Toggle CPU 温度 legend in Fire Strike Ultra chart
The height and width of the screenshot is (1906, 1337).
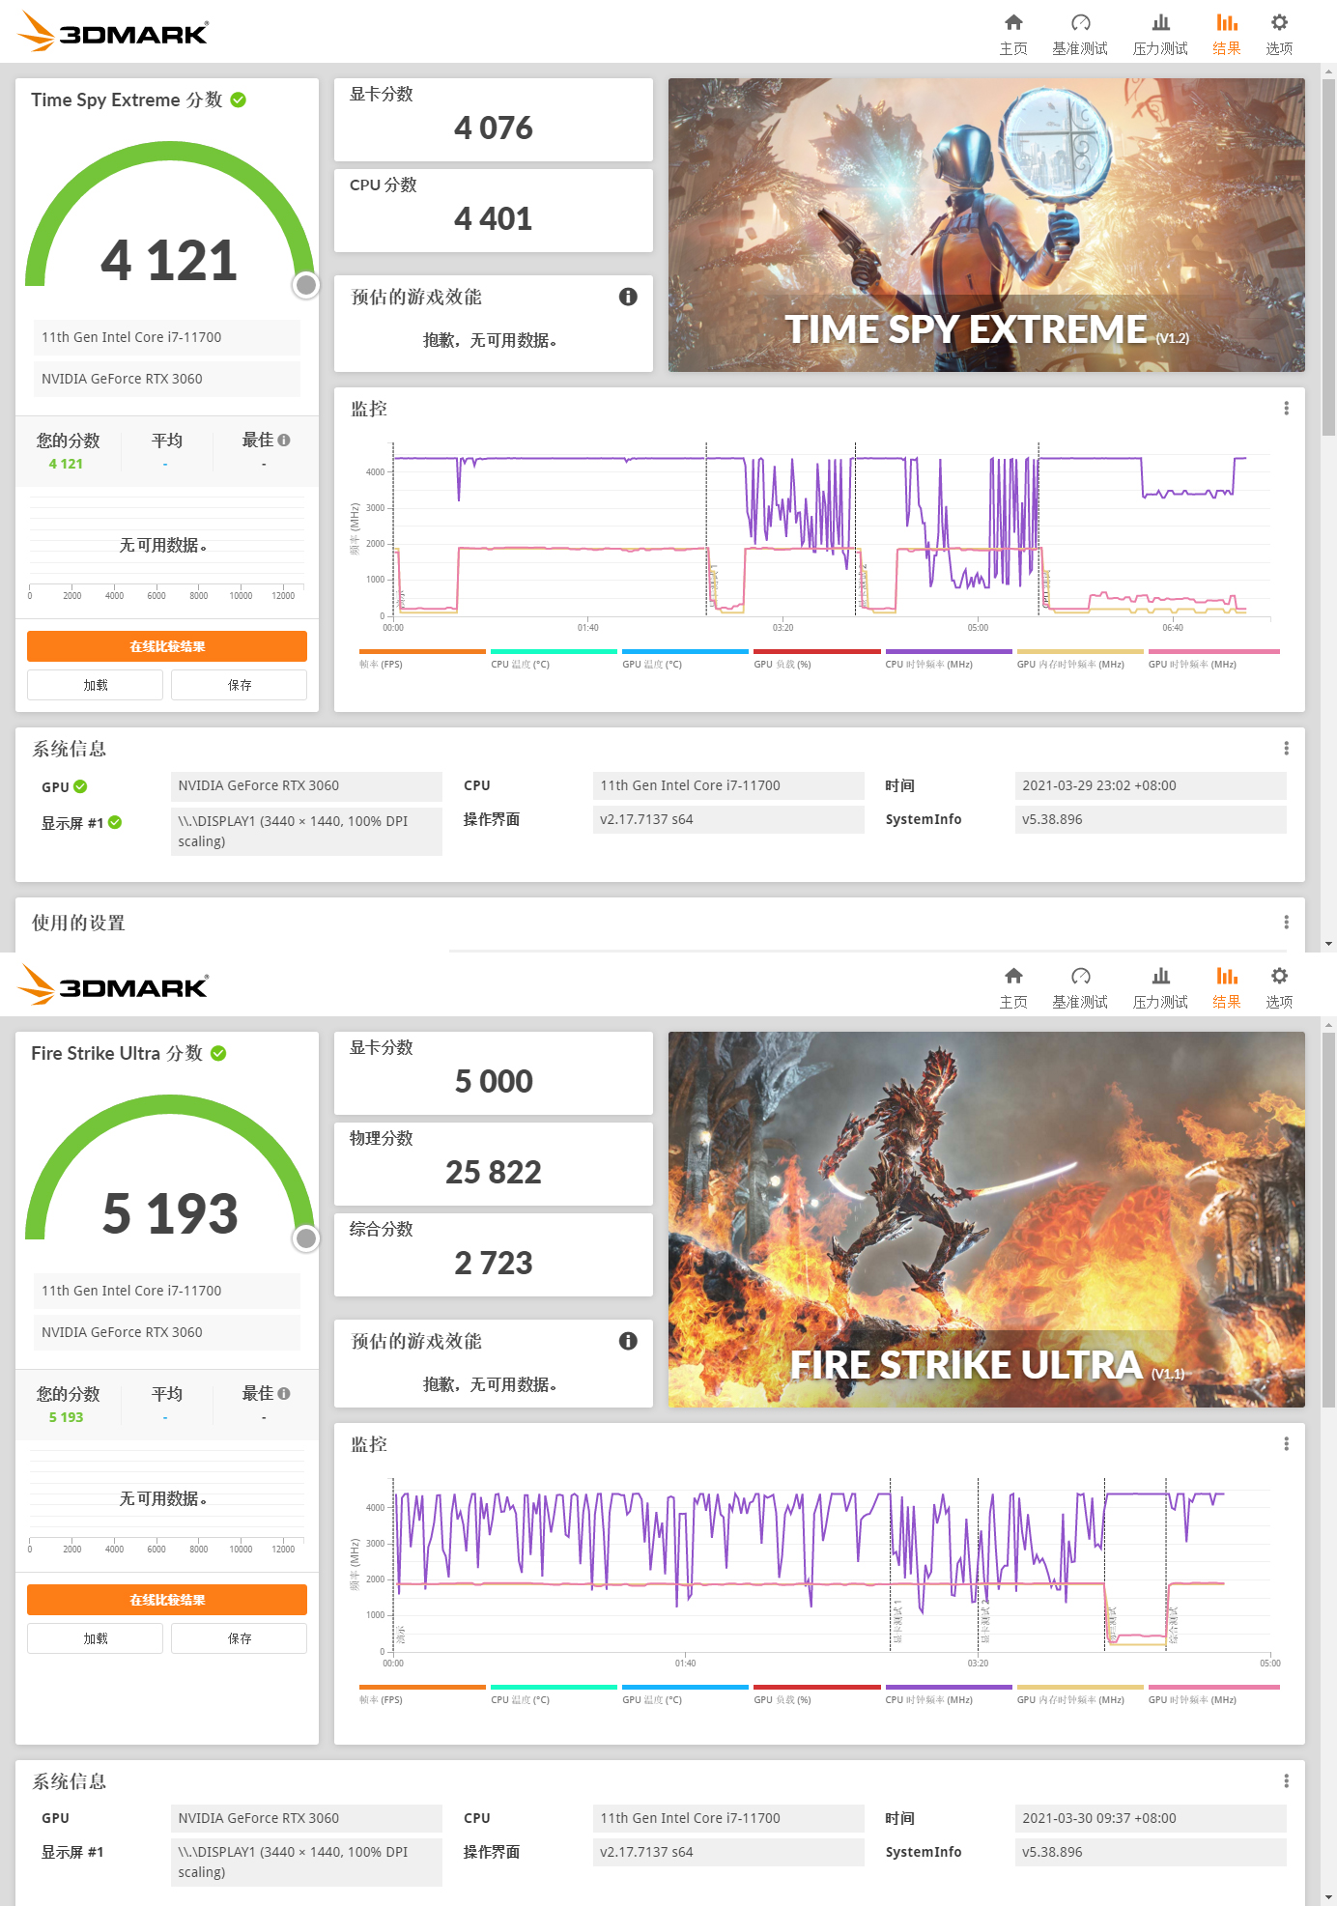pyautogui.click(x=554, y=1694)
